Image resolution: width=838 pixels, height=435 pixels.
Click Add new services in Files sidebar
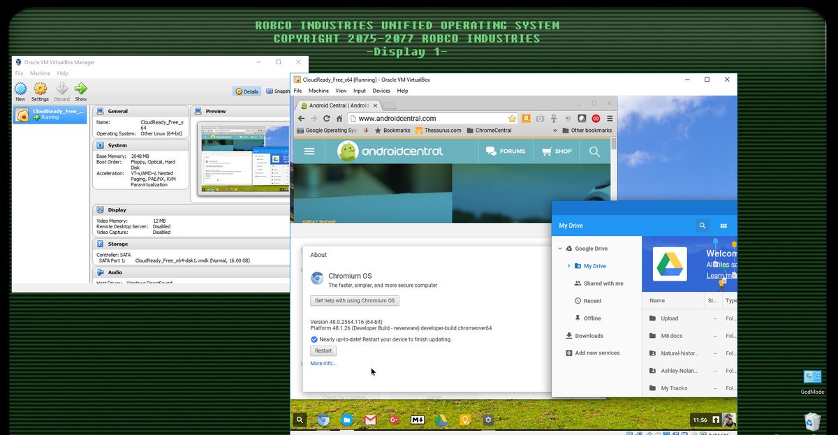click(592, 353)
